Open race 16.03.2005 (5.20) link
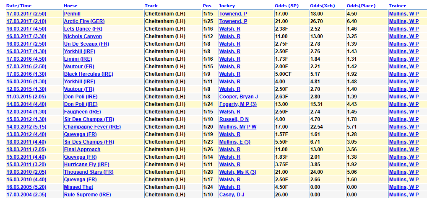427x206 pixels. (26, 187)
